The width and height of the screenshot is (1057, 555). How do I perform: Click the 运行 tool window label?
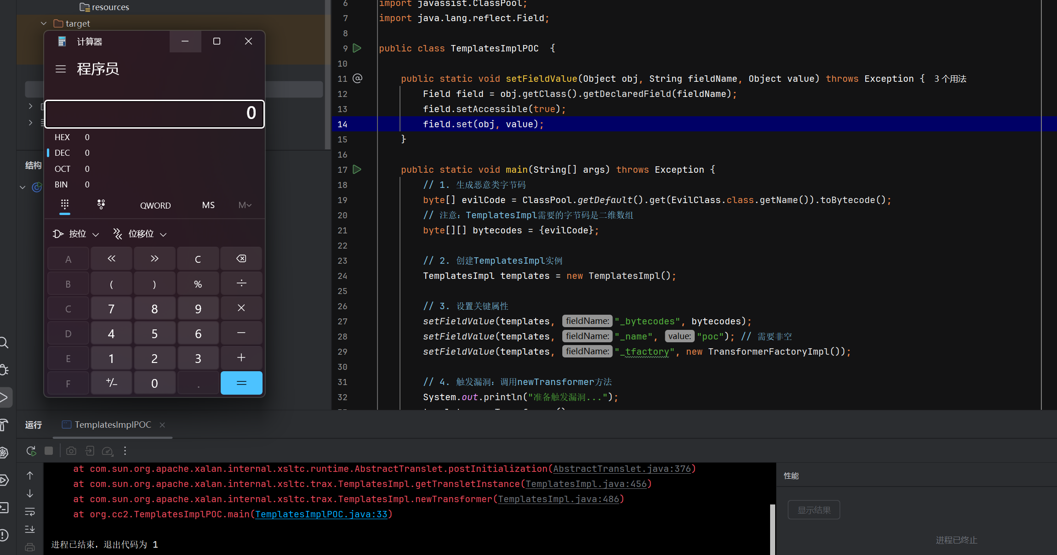(34, 425)
